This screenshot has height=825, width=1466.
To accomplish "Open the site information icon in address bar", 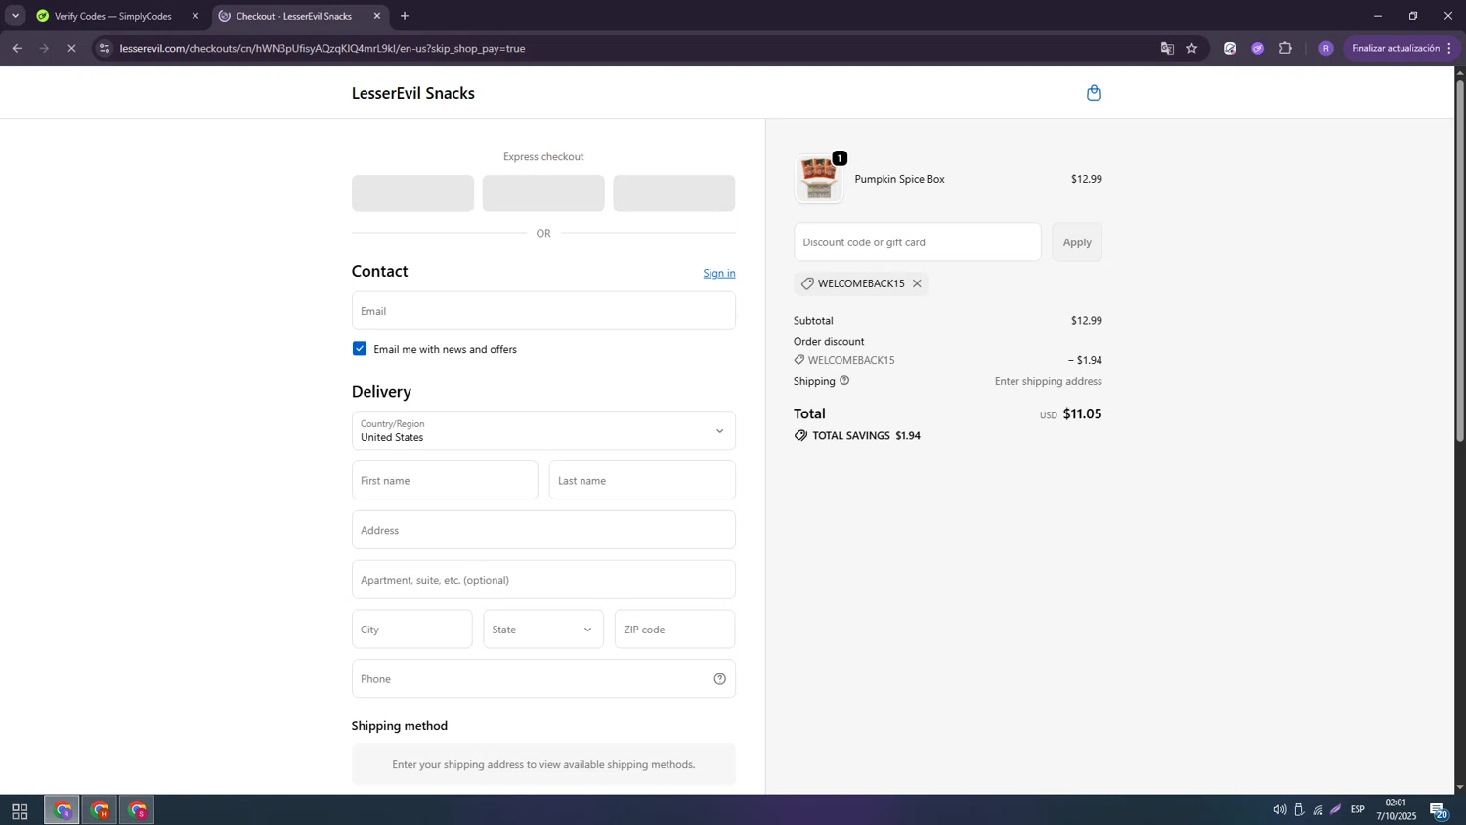I will click(105, 48).
